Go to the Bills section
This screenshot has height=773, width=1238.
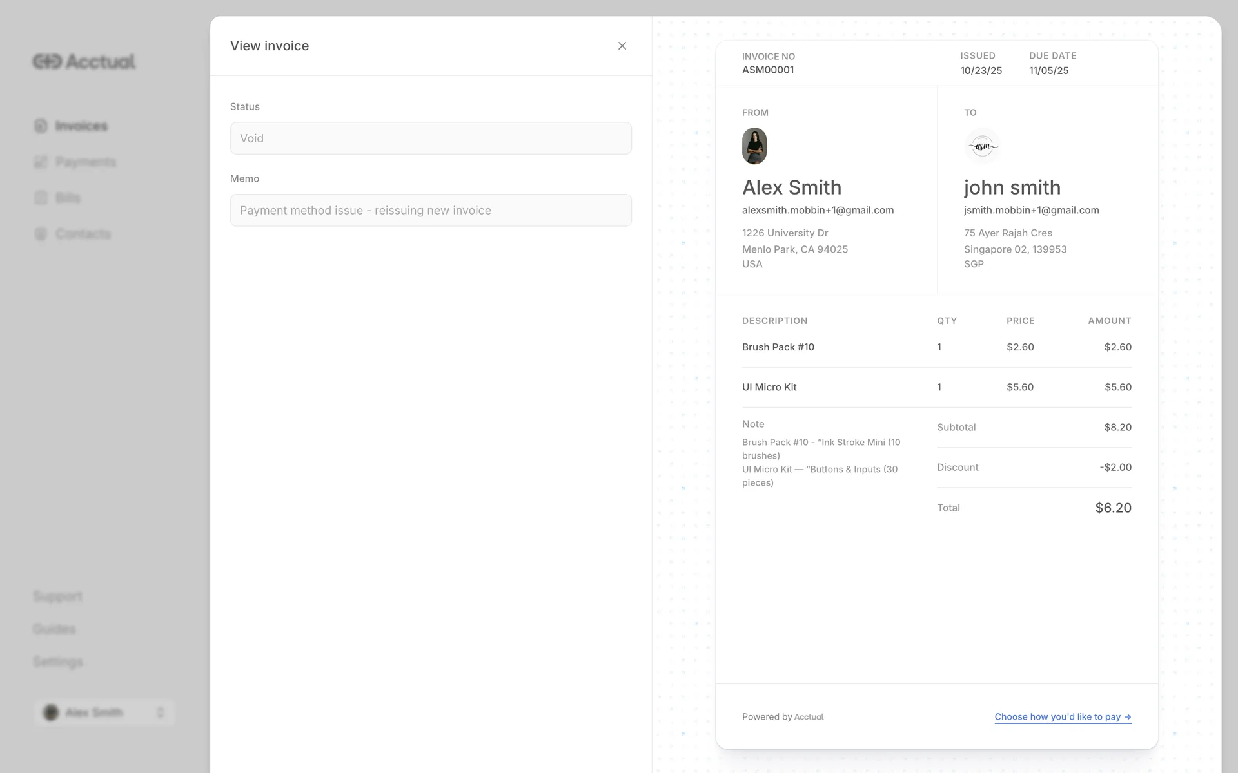coord(68,198)
